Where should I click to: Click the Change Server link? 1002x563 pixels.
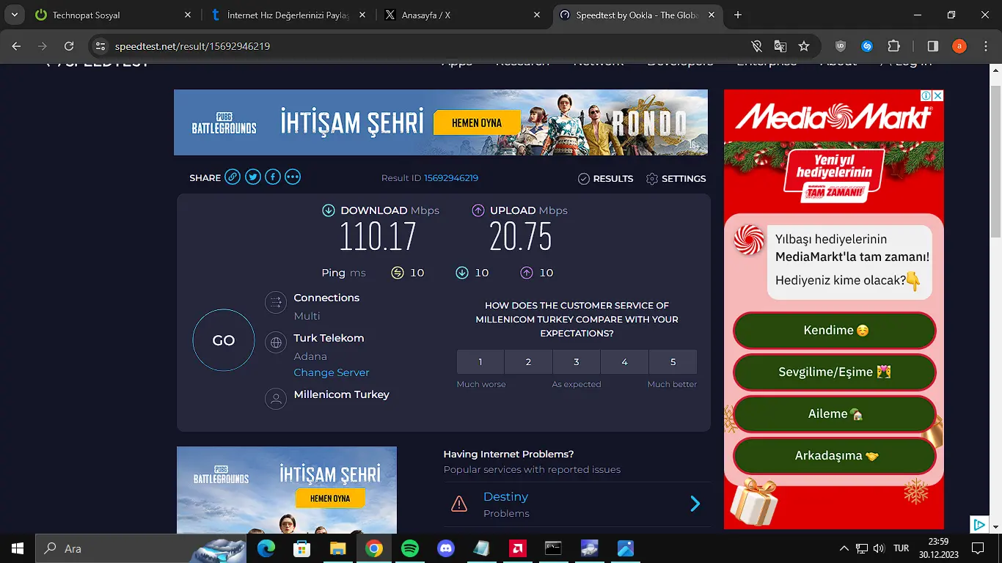point(332,372)
